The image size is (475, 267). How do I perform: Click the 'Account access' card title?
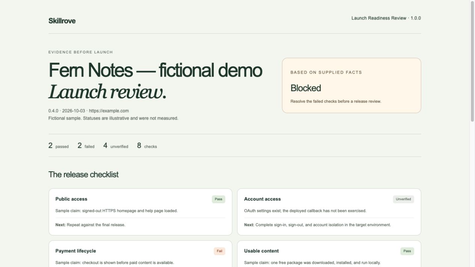(x=262, y=199)
